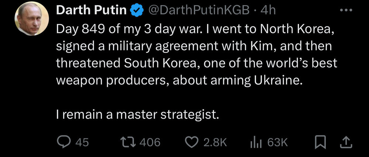The width and height of the screenshot is (369, 157).
Task: Open the view analytics bar chart icon
Action: (256, 142)
